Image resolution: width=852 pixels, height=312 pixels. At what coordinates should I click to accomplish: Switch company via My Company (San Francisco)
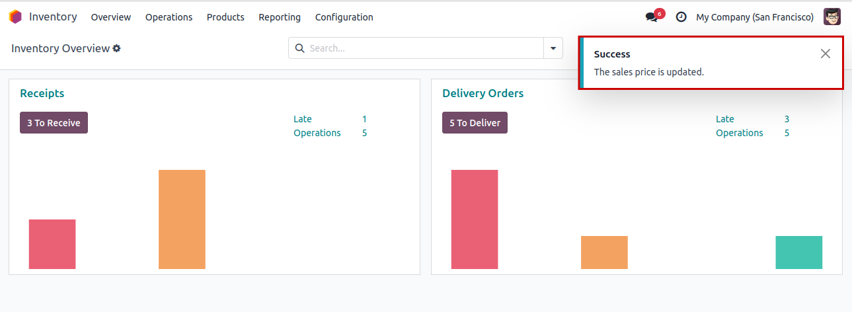coord(755,17)
